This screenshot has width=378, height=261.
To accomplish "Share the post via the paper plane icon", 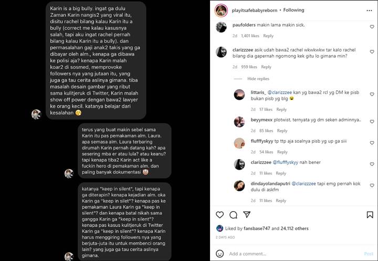I will 247,214.
